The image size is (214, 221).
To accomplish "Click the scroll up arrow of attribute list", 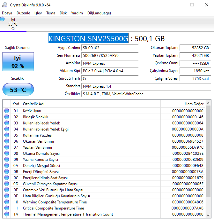I will pos(208,103).
